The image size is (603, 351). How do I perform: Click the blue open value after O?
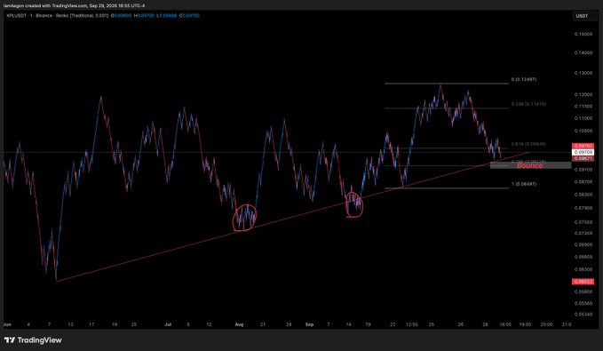click(123, 16)
